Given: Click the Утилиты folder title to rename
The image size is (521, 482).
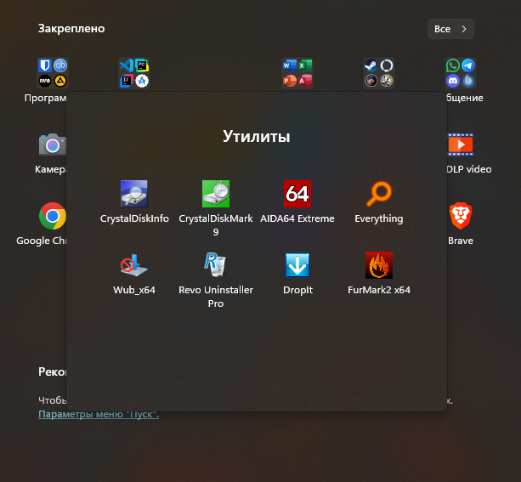Looking at the screenshot, I should 257,136.
